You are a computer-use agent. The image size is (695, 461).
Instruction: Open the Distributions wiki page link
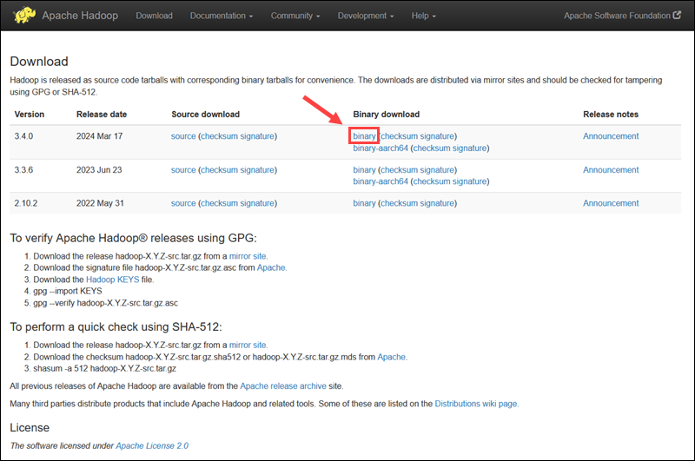pos(475,404)
